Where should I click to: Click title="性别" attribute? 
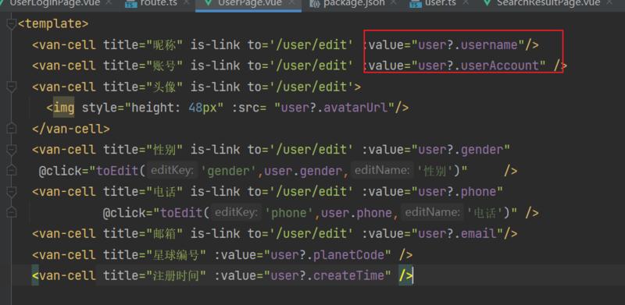pyautogui.click(x=143, y=149)
